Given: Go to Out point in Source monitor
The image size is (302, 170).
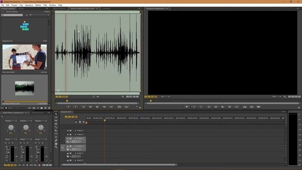Looking at the screenshot, I should click(111, 107).
